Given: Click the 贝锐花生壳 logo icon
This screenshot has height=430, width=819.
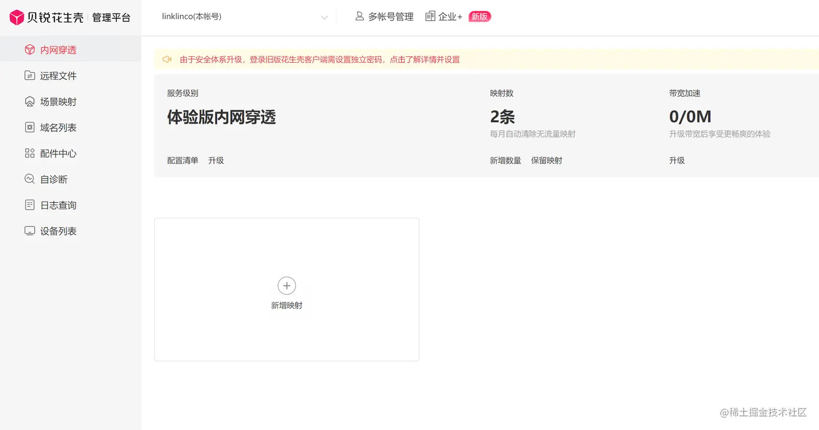Looking at the screenshot, I should tap(17, 17).
